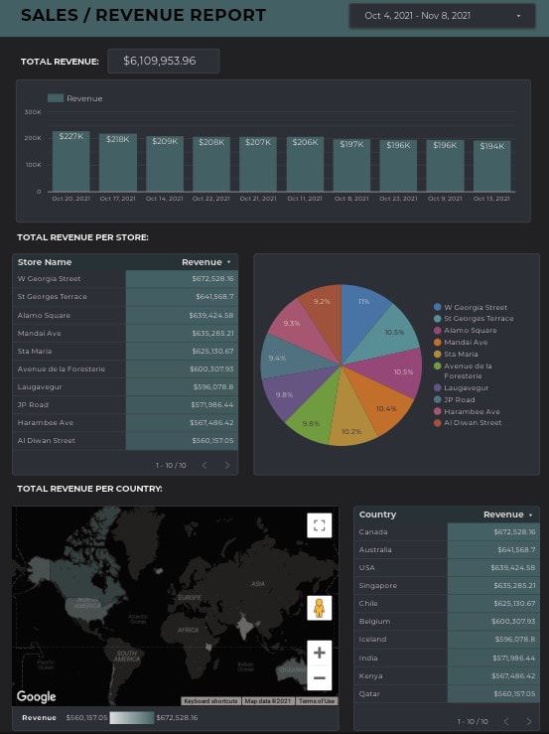
Task: Select Laugavegur store row
Action: (125, 387)
